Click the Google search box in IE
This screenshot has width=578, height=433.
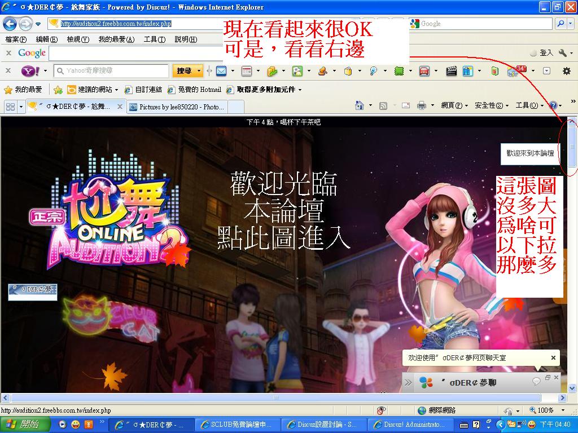480,24
